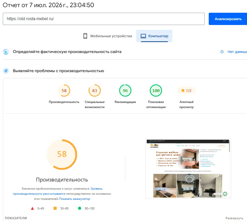Click the 83 Специальные возможности gauge
Screen dimensions: 247x221
click(x=94, y=90)
